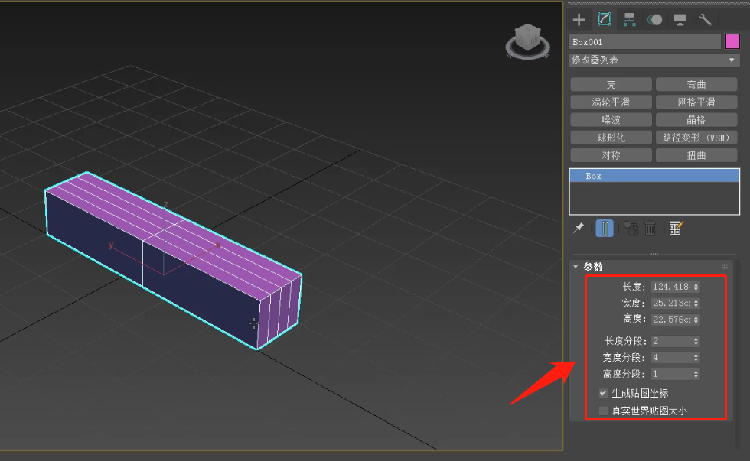Open the magenta object color swatch

(732, 41)
